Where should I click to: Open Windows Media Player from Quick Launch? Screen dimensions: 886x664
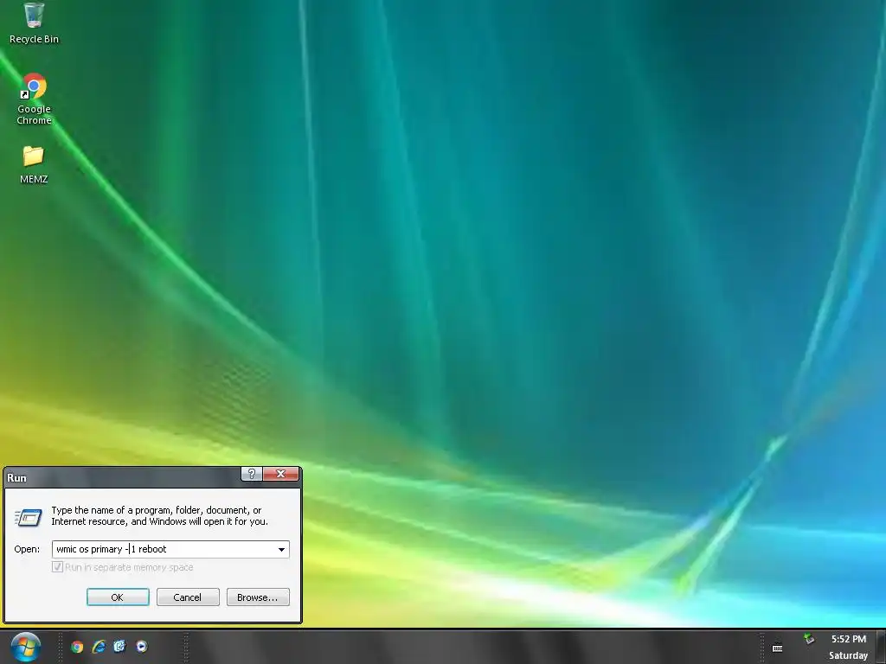[x=141, y=647]
